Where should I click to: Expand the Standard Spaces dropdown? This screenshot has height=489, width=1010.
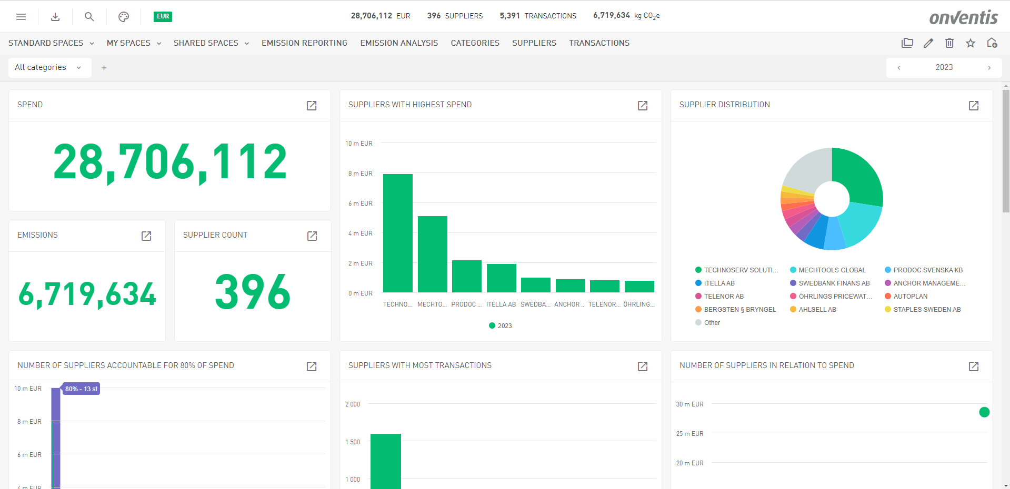pyautogui.click(x=51, y=43)
